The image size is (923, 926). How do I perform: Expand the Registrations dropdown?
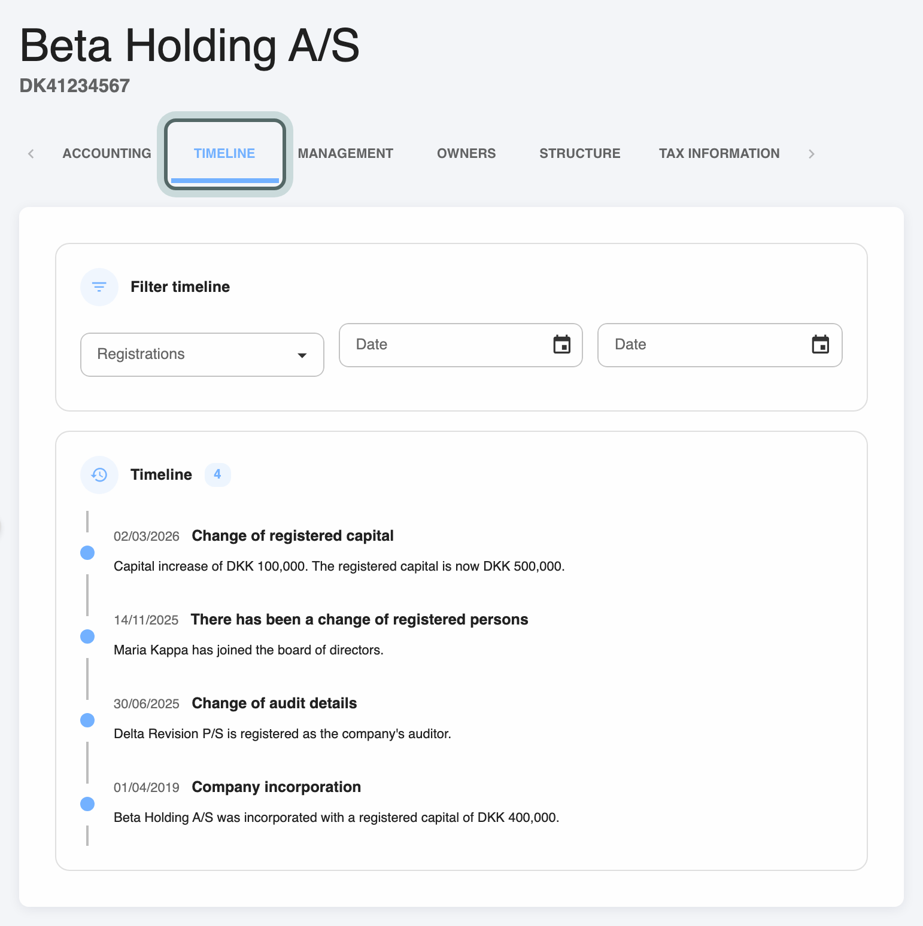pos(202,355)
